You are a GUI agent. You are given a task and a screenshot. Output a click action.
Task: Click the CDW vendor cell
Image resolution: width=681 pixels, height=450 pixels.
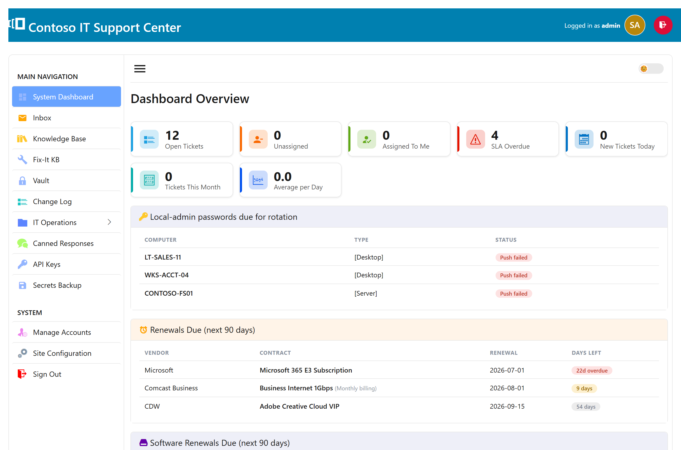pyautogui.click(x=152, y=406)
